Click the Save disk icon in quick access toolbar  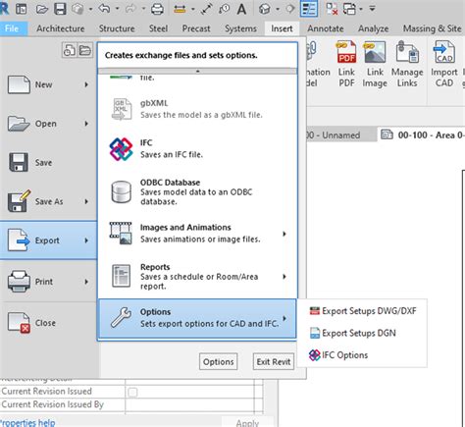point(60,9)
